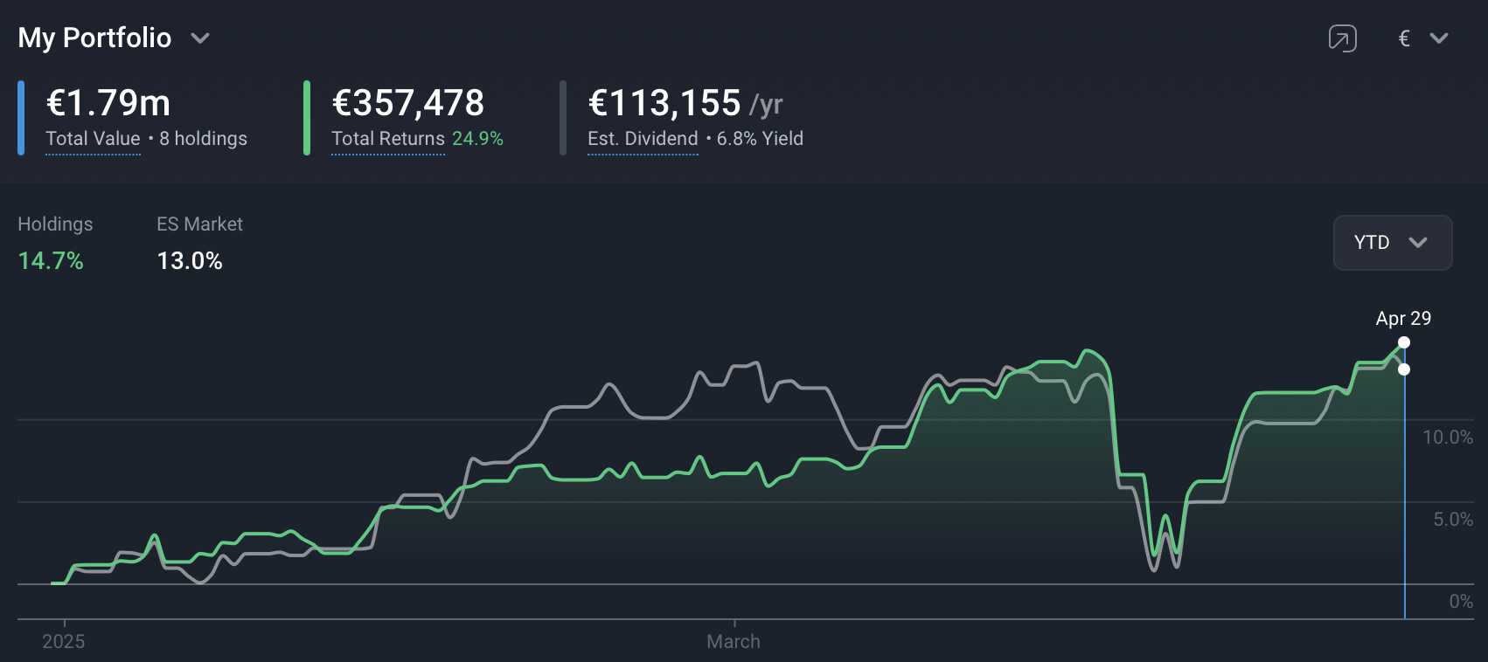Open the YTD time range dropdown
1488x662 pixels.
1393,243
